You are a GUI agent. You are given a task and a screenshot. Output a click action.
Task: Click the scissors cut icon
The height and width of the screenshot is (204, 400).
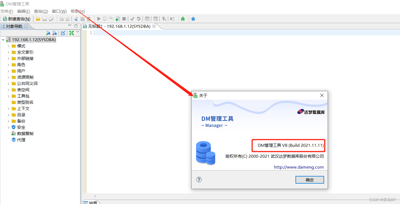(76, 19)
